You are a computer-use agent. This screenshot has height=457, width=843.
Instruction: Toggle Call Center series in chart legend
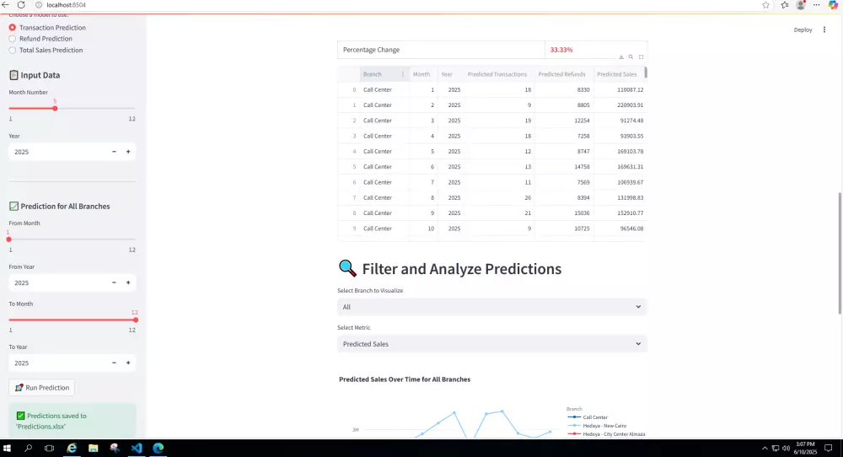coord(588,417)
